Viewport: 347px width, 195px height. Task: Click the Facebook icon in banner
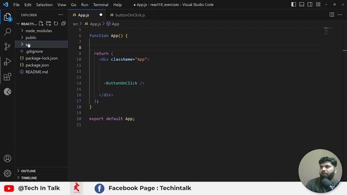coord(99,188)
